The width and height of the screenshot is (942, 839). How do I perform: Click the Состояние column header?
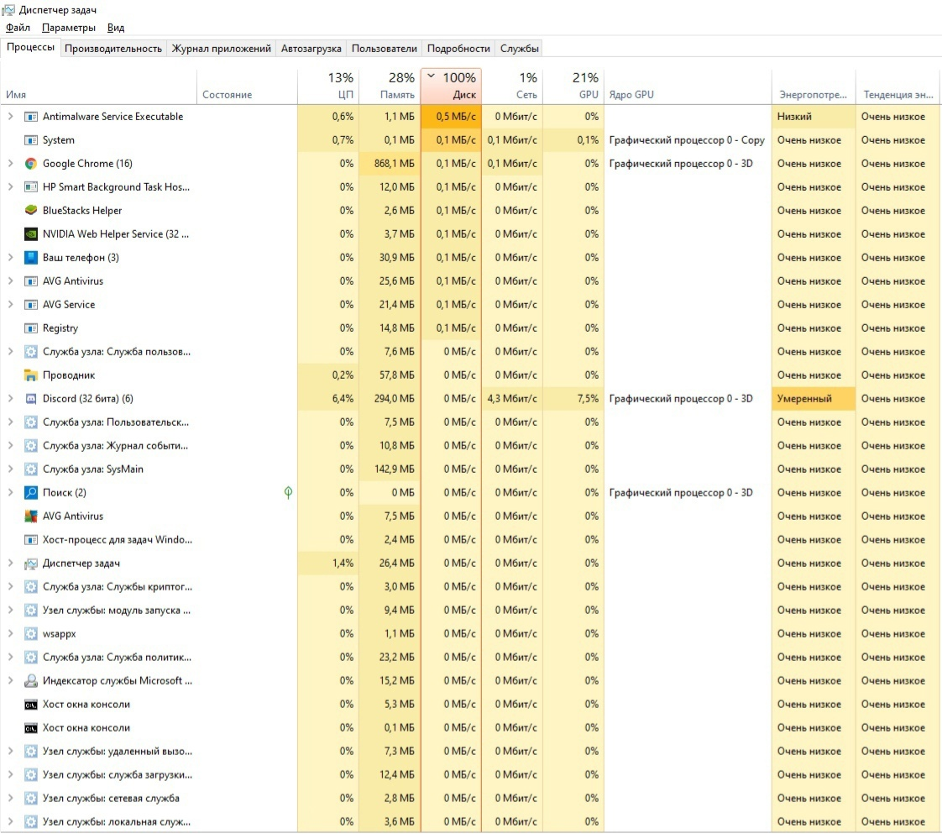(x=247, y=86)
